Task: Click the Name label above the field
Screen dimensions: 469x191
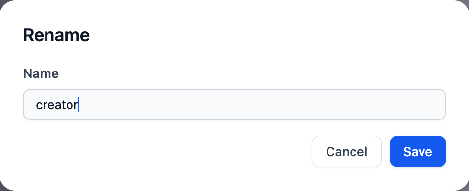Action: pyautogui.click(x=41, y=73)
